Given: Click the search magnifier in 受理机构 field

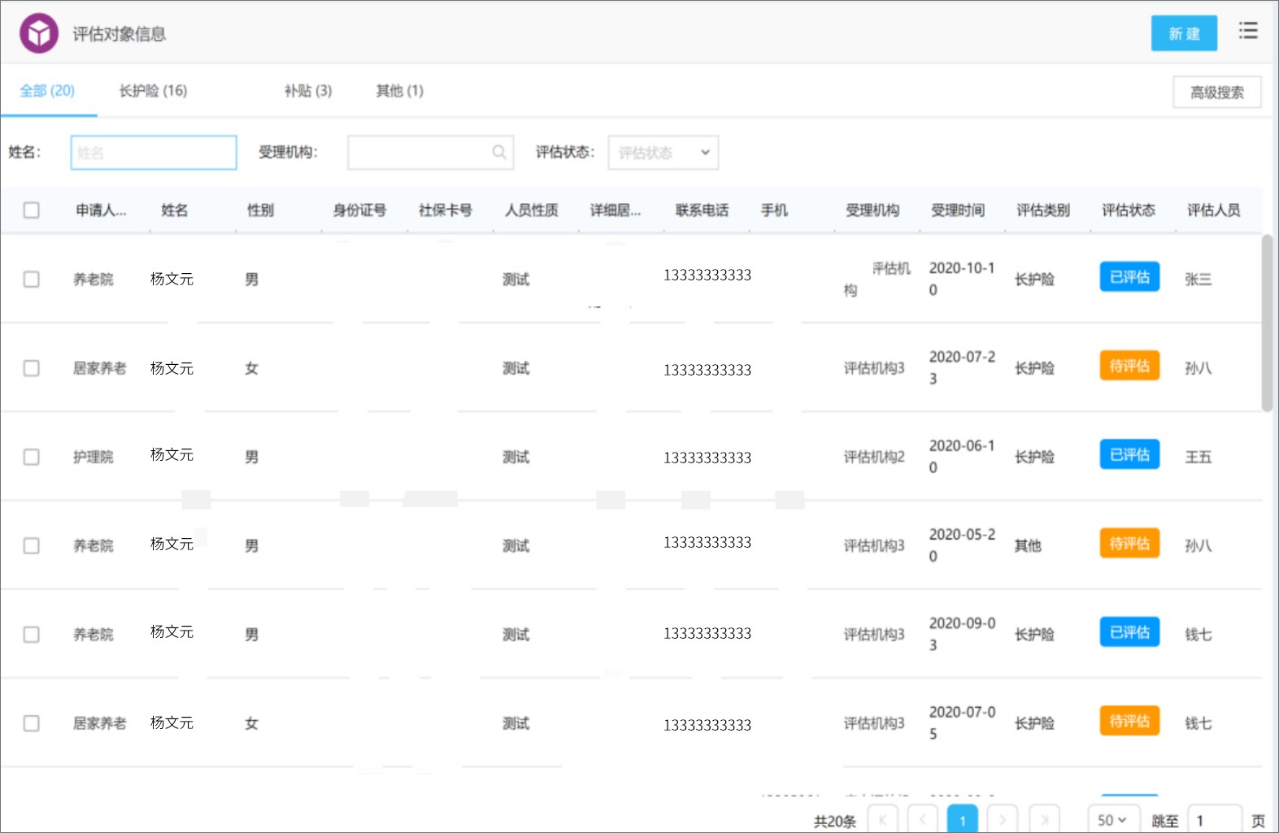Looking at the screenshot, I should click(x=499, y=152).
